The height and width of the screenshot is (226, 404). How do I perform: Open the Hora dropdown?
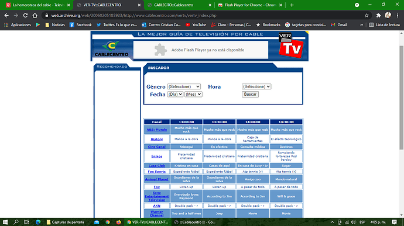coord(256,86)
